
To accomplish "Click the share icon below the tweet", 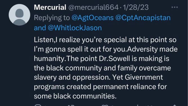I will coord(174,105).
